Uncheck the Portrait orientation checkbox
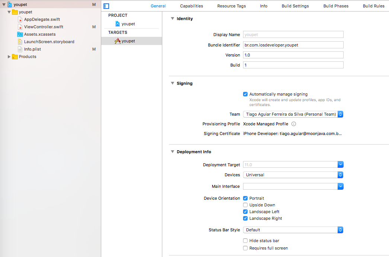 point(245,198)
